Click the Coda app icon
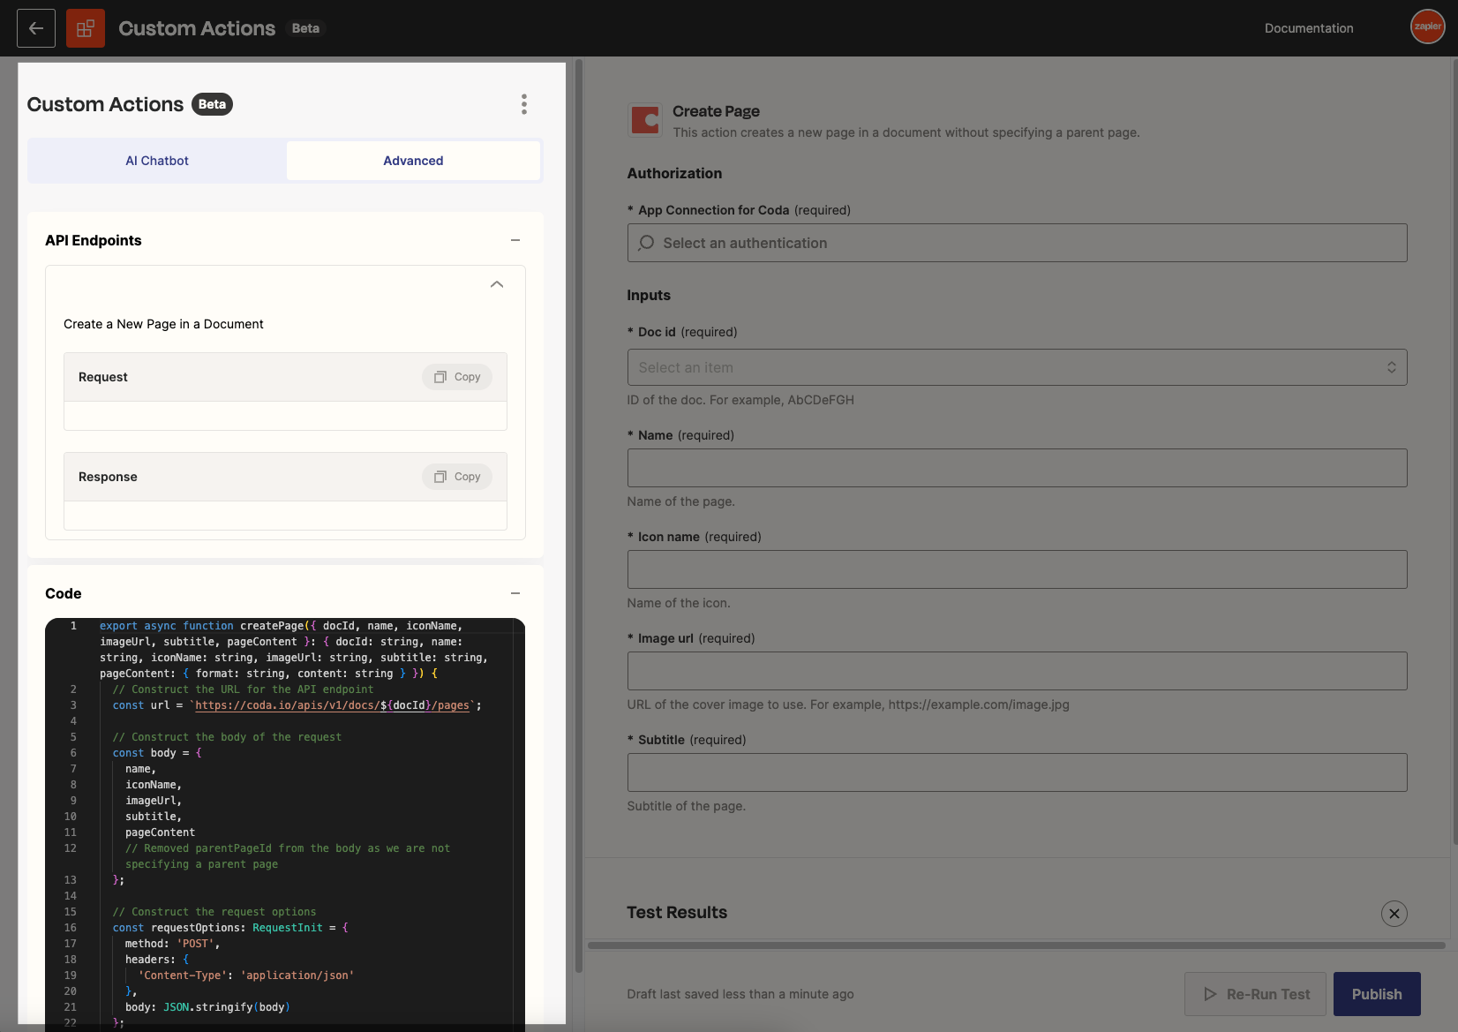The image size is (1458, 1032). click(645, 120)
